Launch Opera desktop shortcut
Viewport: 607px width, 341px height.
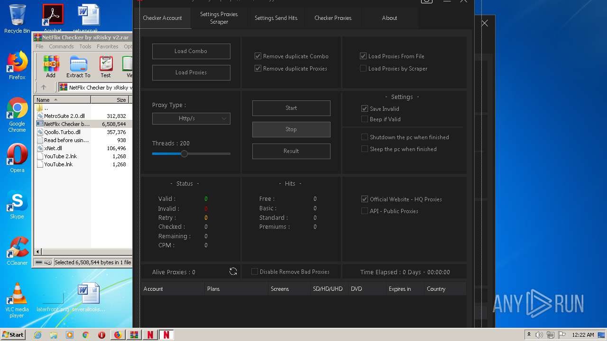point(17,158)
